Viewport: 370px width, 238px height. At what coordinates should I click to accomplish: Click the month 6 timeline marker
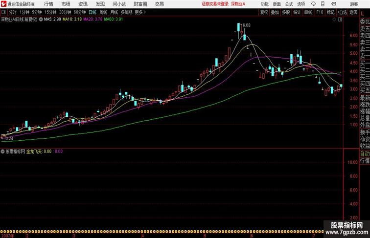click(252, 236)
